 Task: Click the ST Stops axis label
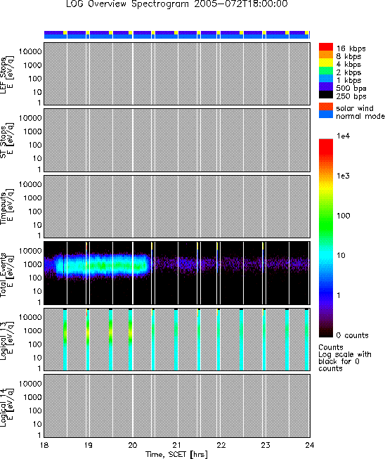(7, 141)
